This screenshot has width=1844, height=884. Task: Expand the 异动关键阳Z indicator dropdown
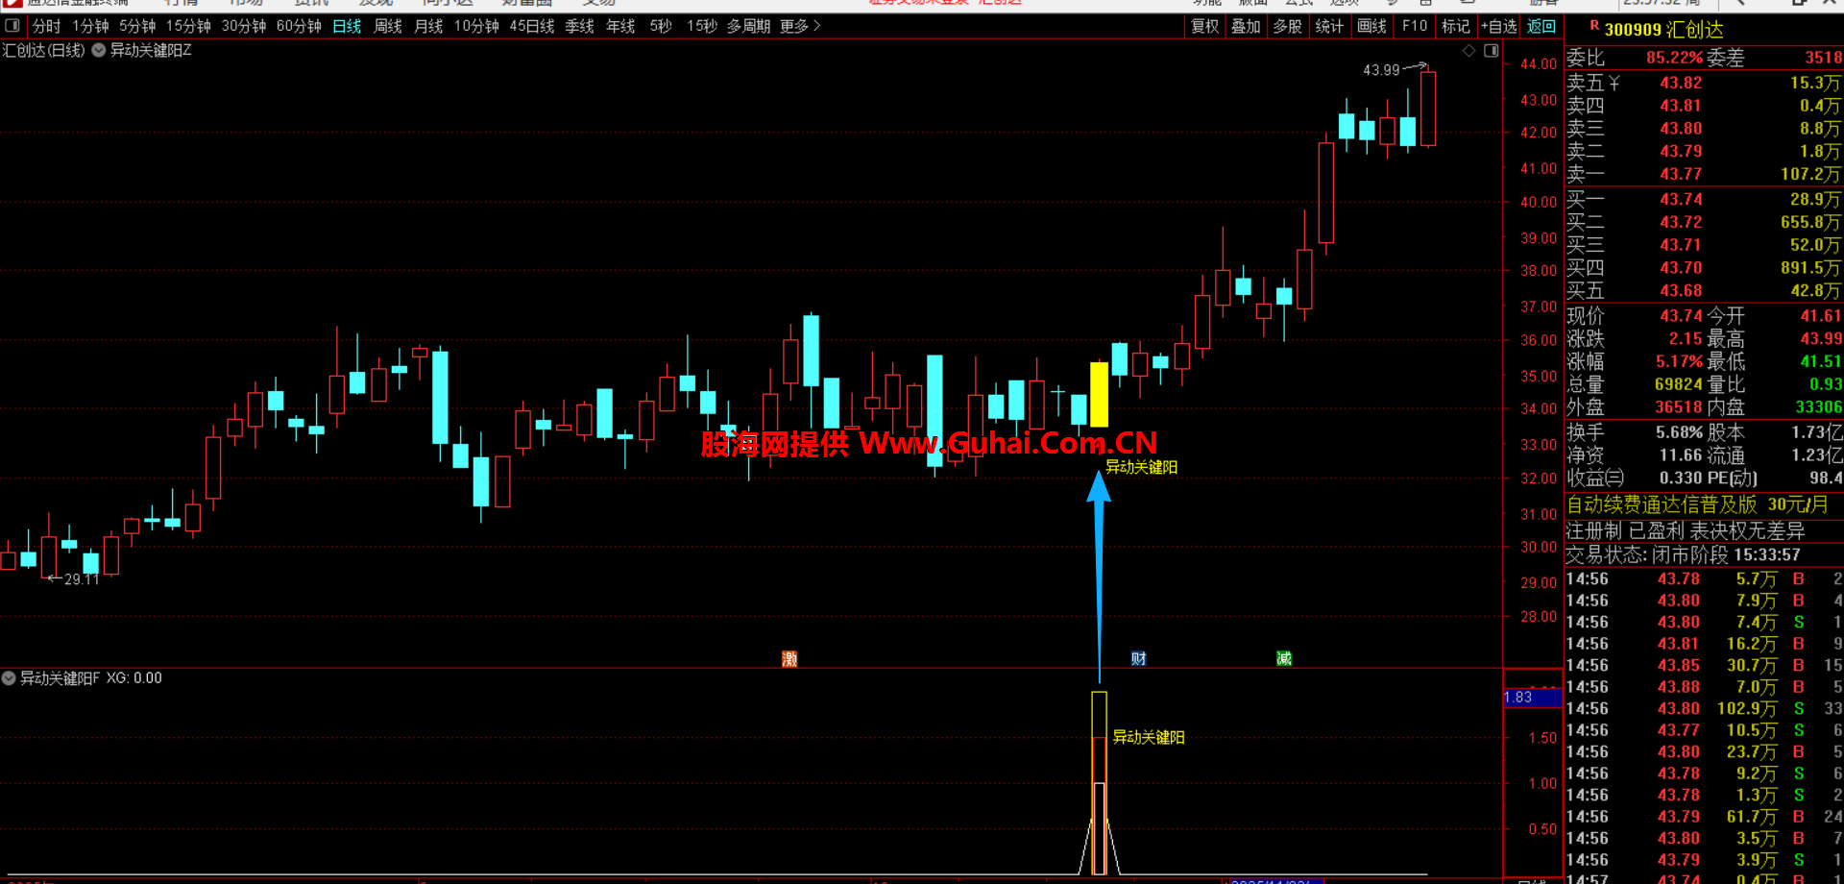(99, 50)
